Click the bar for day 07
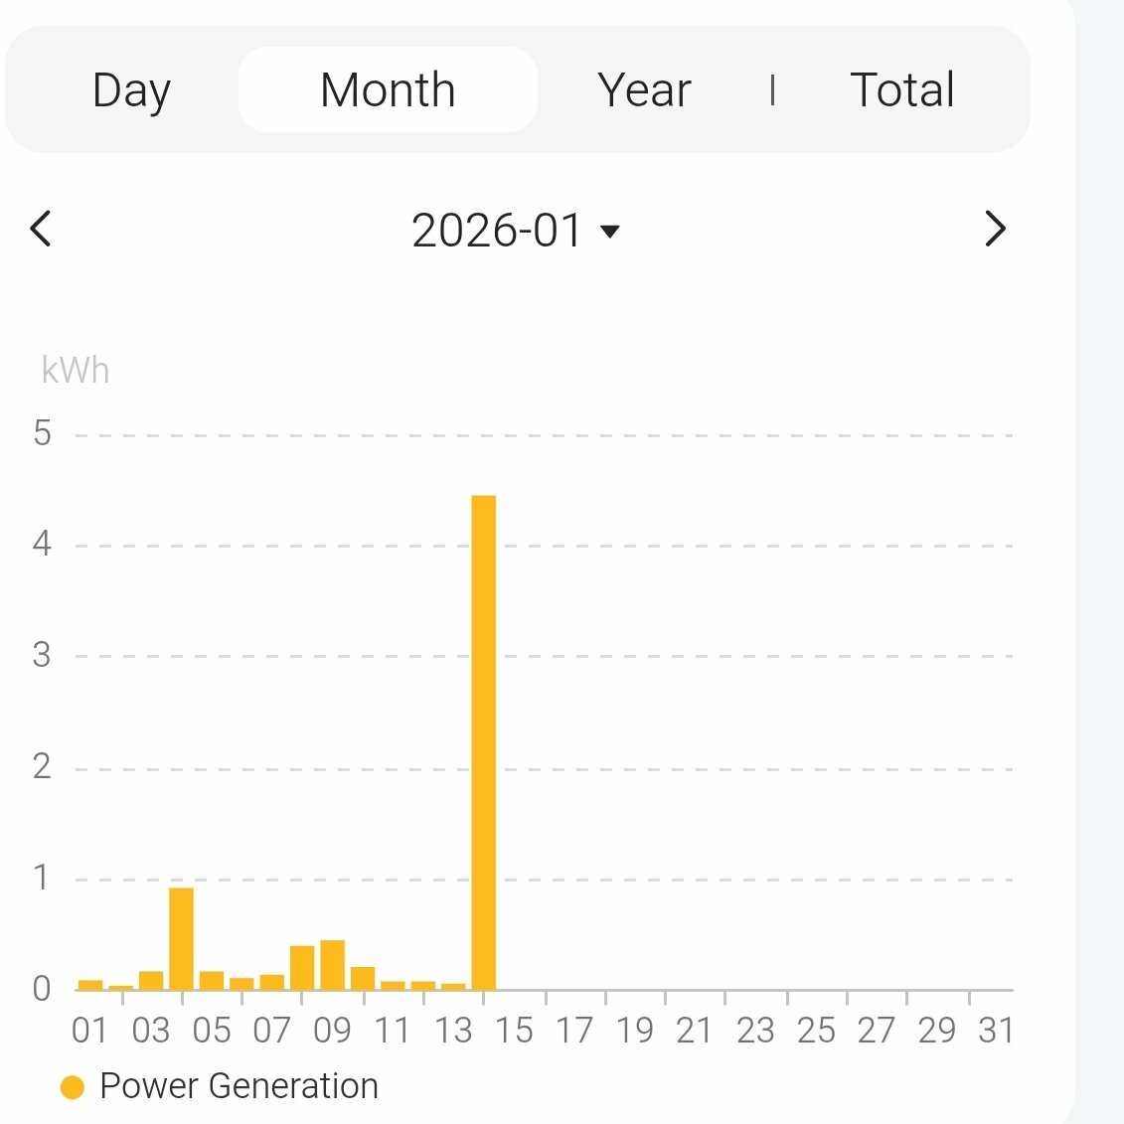The height and width of the screenshot is (1124, 1124). tap(272, 982)
